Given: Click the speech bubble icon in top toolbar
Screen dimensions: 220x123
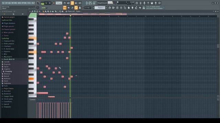Looking at the screenshot, I should pyautogui.click(x=159, y=3).
